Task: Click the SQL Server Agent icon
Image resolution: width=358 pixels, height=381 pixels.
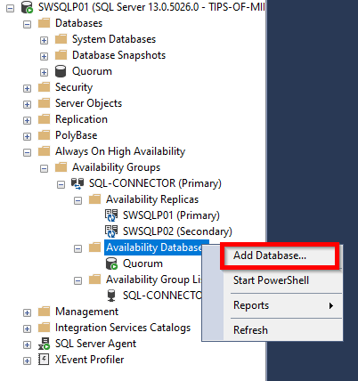Action: coord(45,344)
